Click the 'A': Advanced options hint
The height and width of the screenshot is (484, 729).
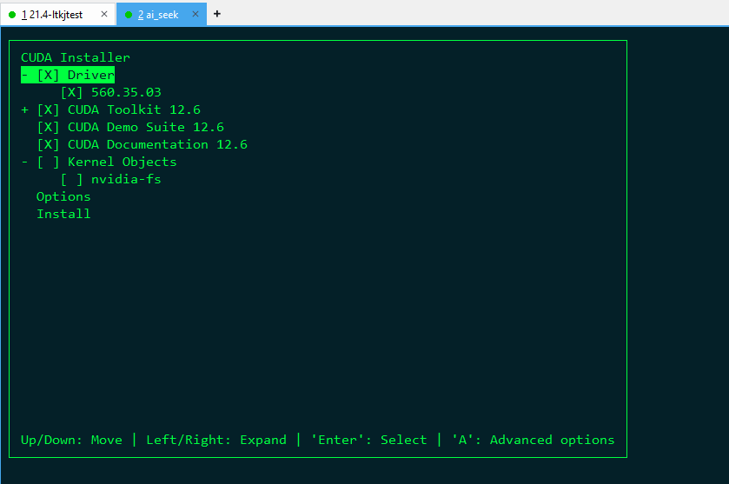tap(533, 440)
